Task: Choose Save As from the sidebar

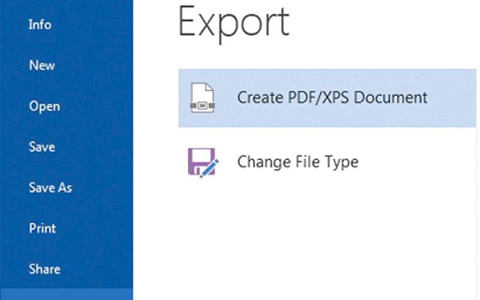Action: pos(50,188)
